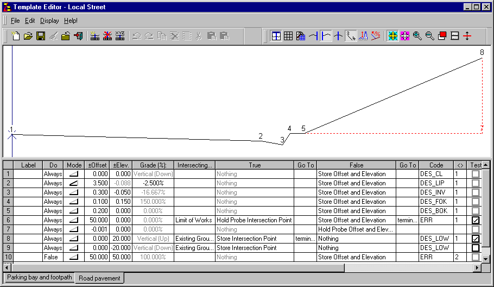Image resolution: width=494 pixels, height=287 pixels.
Task: Click the delete row icon with red X
Action: click(x=107, y=36)
